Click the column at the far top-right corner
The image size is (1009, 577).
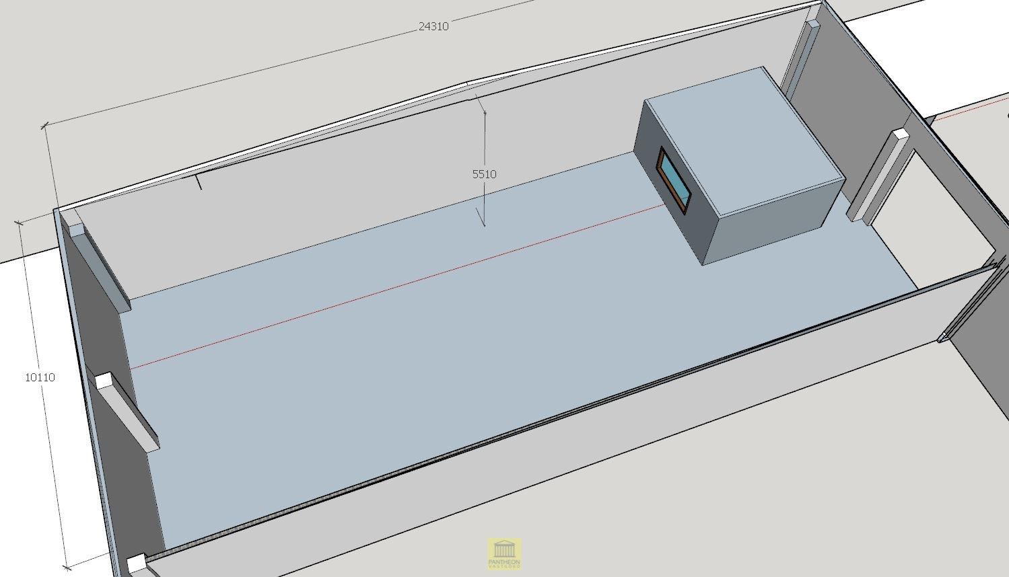click(802, 57)
